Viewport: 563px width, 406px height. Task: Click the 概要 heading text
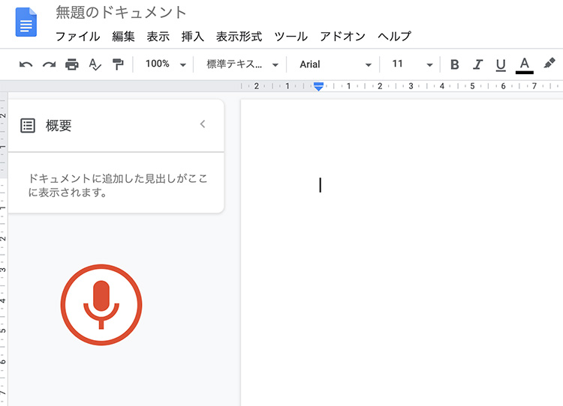pyautogui.click(x=59, y=126)
